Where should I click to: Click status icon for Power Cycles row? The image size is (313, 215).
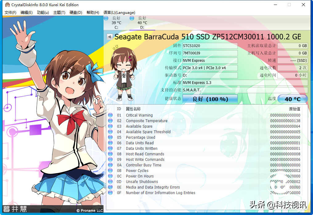tap(110, 171)
